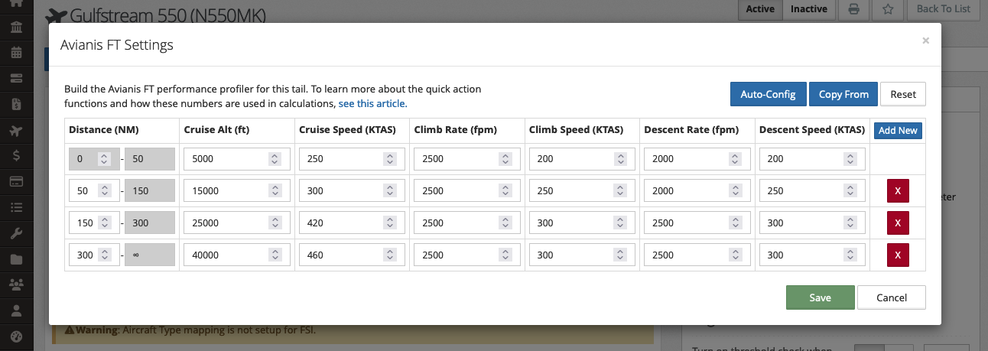
Task: Click the single user sidebar icon
Action: (x=16, y=310)
